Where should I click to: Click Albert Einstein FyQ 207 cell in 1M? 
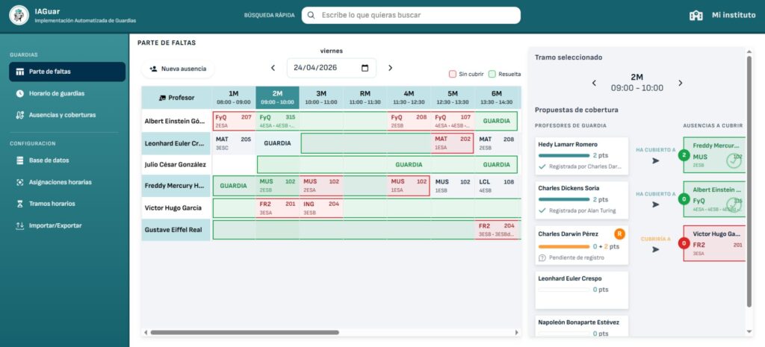pos(233,121)
